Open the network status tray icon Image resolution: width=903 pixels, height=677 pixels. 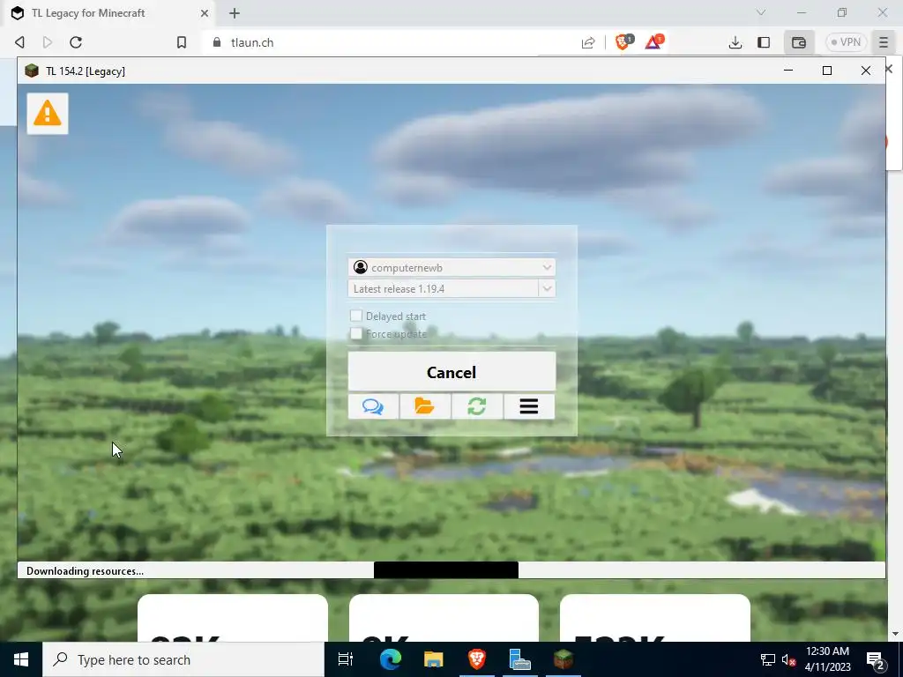click(x=768, y=659)
